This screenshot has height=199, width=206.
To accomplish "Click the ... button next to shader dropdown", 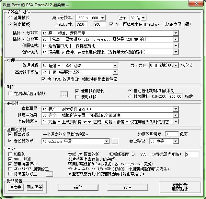I will 114,141.
